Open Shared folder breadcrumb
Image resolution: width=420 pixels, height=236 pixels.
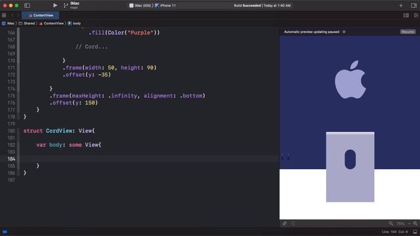[x=27, y=24]
